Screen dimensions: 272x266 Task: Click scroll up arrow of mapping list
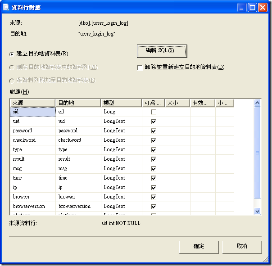(x=258, y=103)
